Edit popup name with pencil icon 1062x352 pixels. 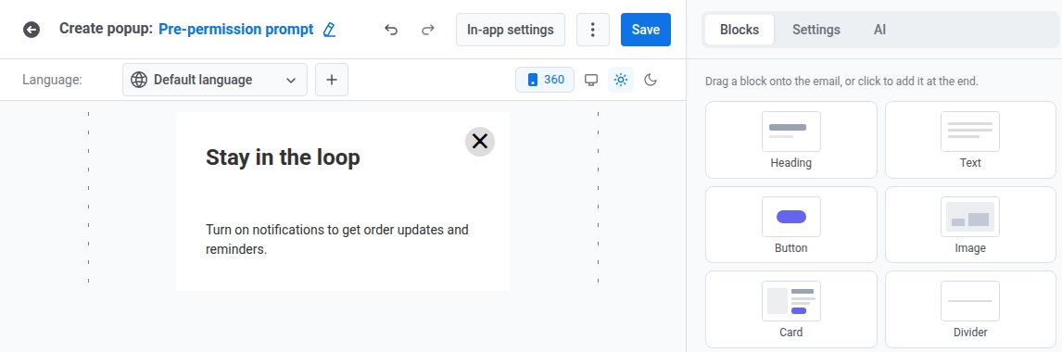click(329, 30)
